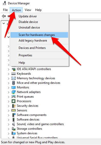Select Update driver menu entry
This screenshot has height=145, width=101.
tap(28, 16)
